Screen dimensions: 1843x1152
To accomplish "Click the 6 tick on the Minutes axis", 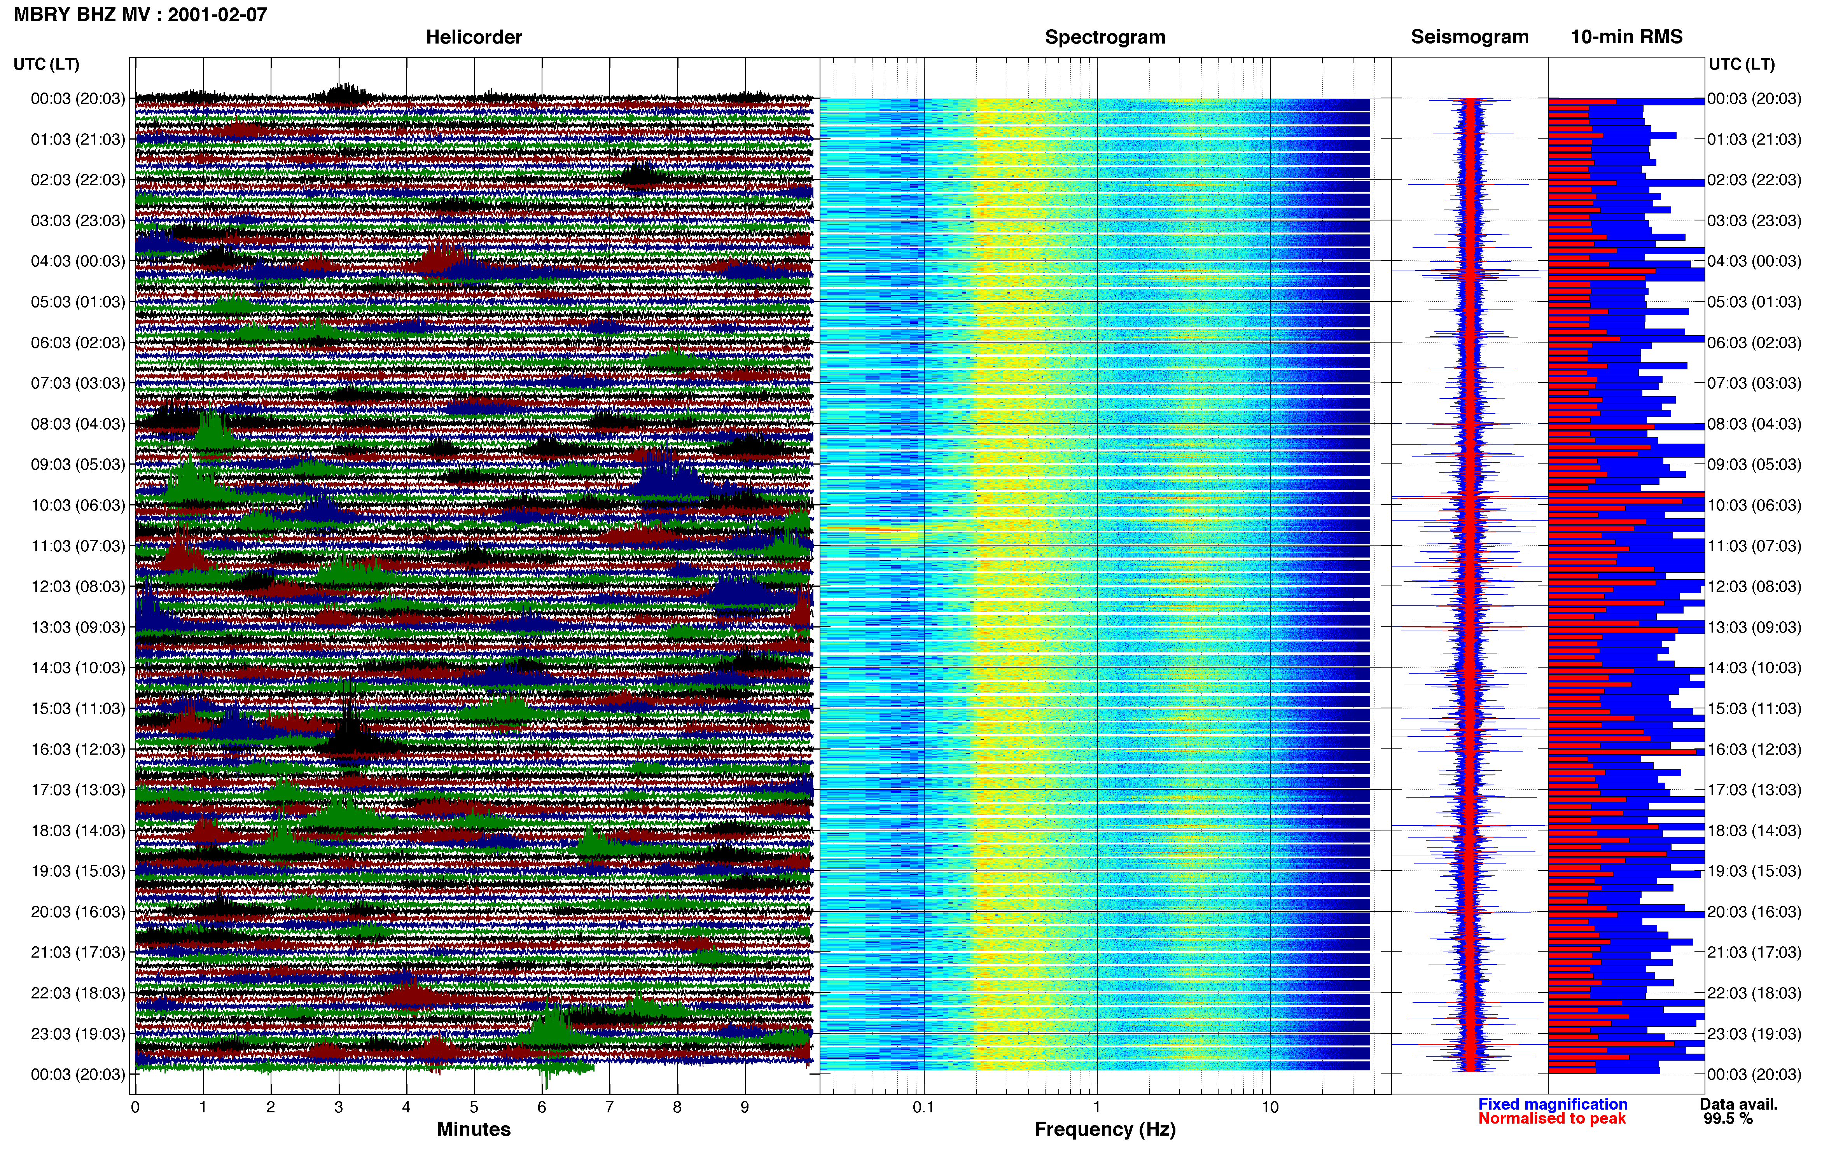I will 542,1107.
